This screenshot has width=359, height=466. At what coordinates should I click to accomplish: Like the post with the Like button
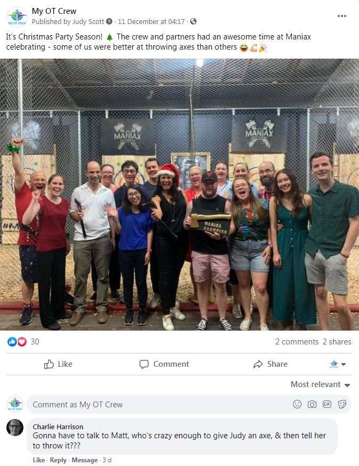58,364
